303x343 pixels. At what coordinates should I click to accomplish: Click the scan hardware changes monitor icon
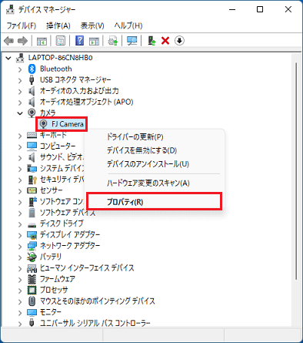point(132,41)
